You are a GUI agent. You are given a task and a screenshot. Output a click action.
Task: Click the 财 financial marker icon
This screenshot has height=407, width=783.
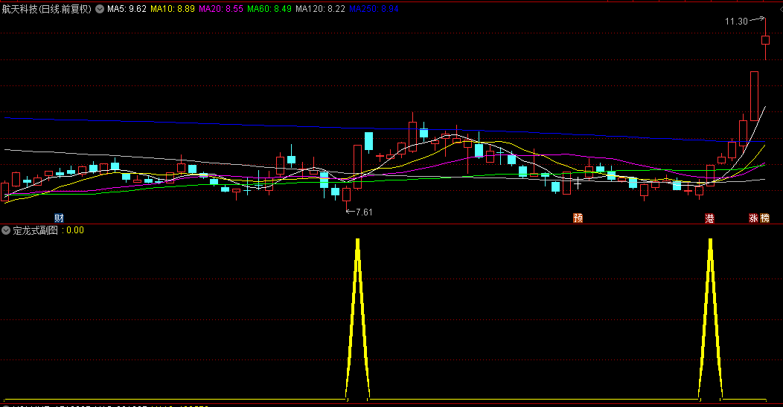point(59,218)
